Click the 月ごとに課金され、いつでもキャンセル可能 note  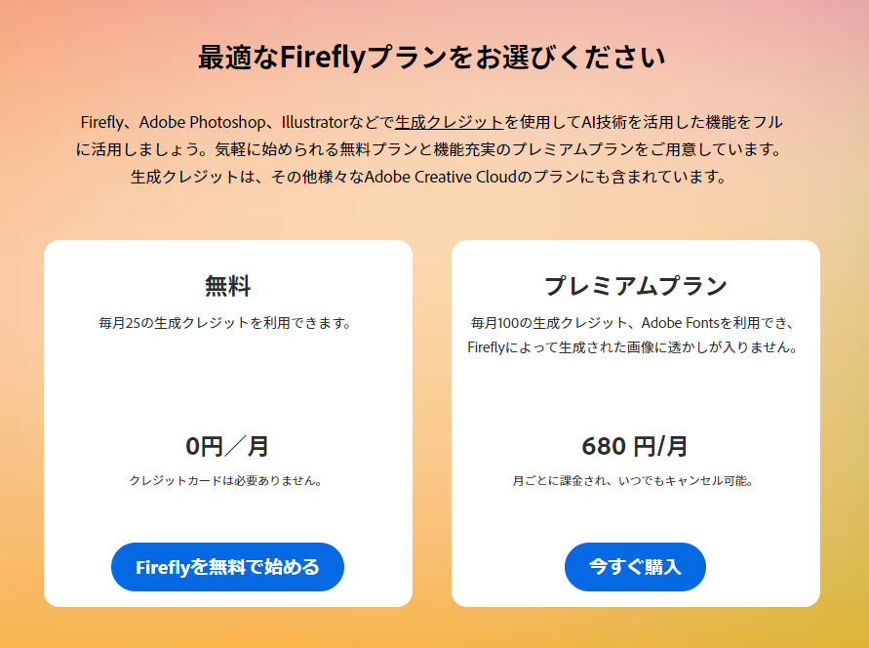634,480
